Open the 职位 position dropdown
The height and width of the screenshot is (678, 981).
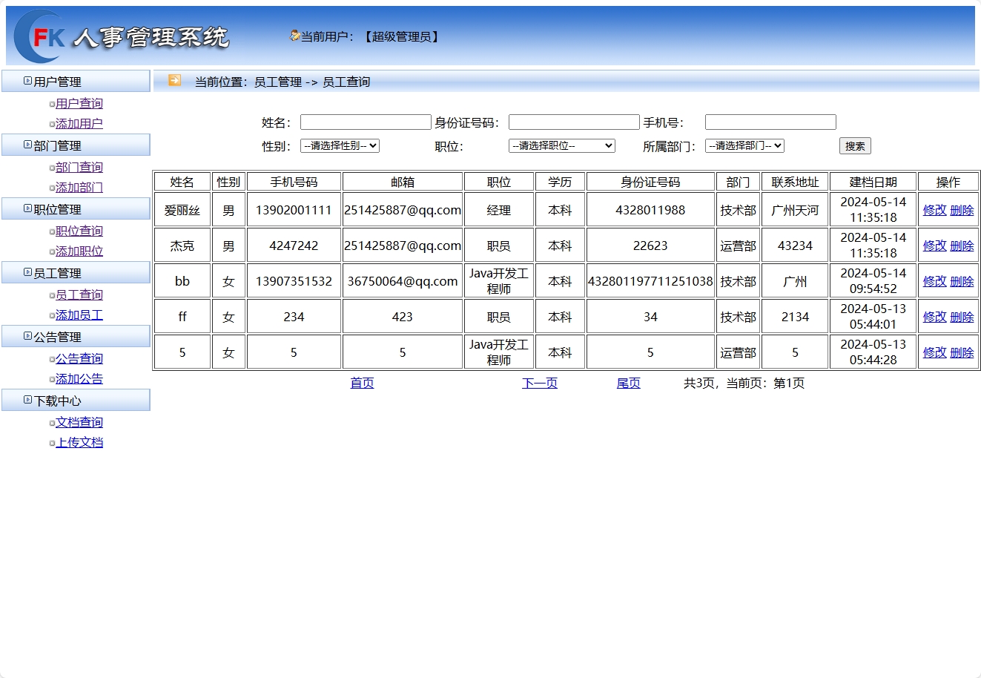561,145
